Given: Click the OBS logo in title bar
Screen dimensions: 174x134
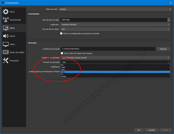Looking at the screenshot, I should tap(2, 3).
